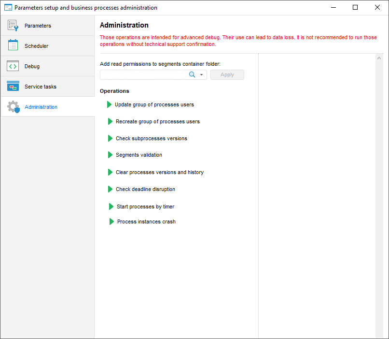Run Check deadline disruption play arrow
The image size is (389, 339).
(110, 189)
